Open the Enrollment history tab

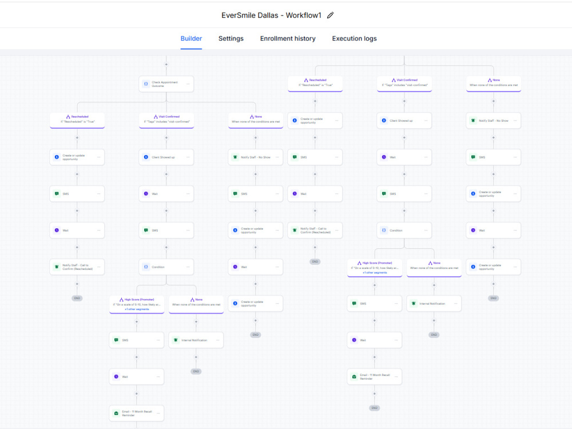(x=288, y=39)
